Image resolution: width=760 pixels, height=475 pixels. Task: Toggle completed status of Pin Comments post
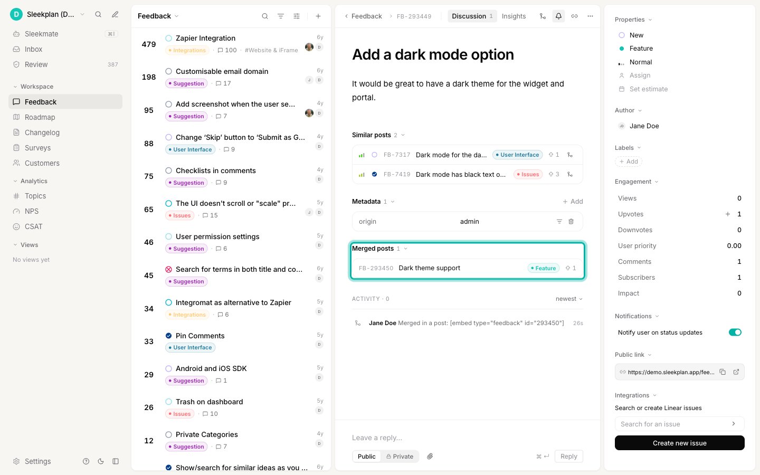169,336
